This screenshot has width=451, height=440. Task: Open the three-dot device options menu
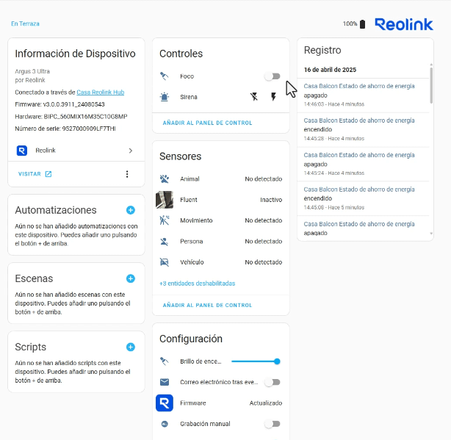pyautogui.click(x=127, y=174)
